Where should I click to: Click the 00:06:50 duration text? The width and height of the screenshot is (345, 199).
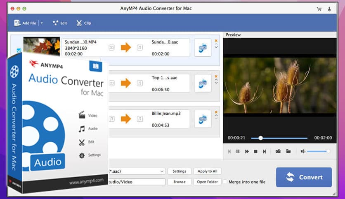pyautogui.click(x=161, y=89)
